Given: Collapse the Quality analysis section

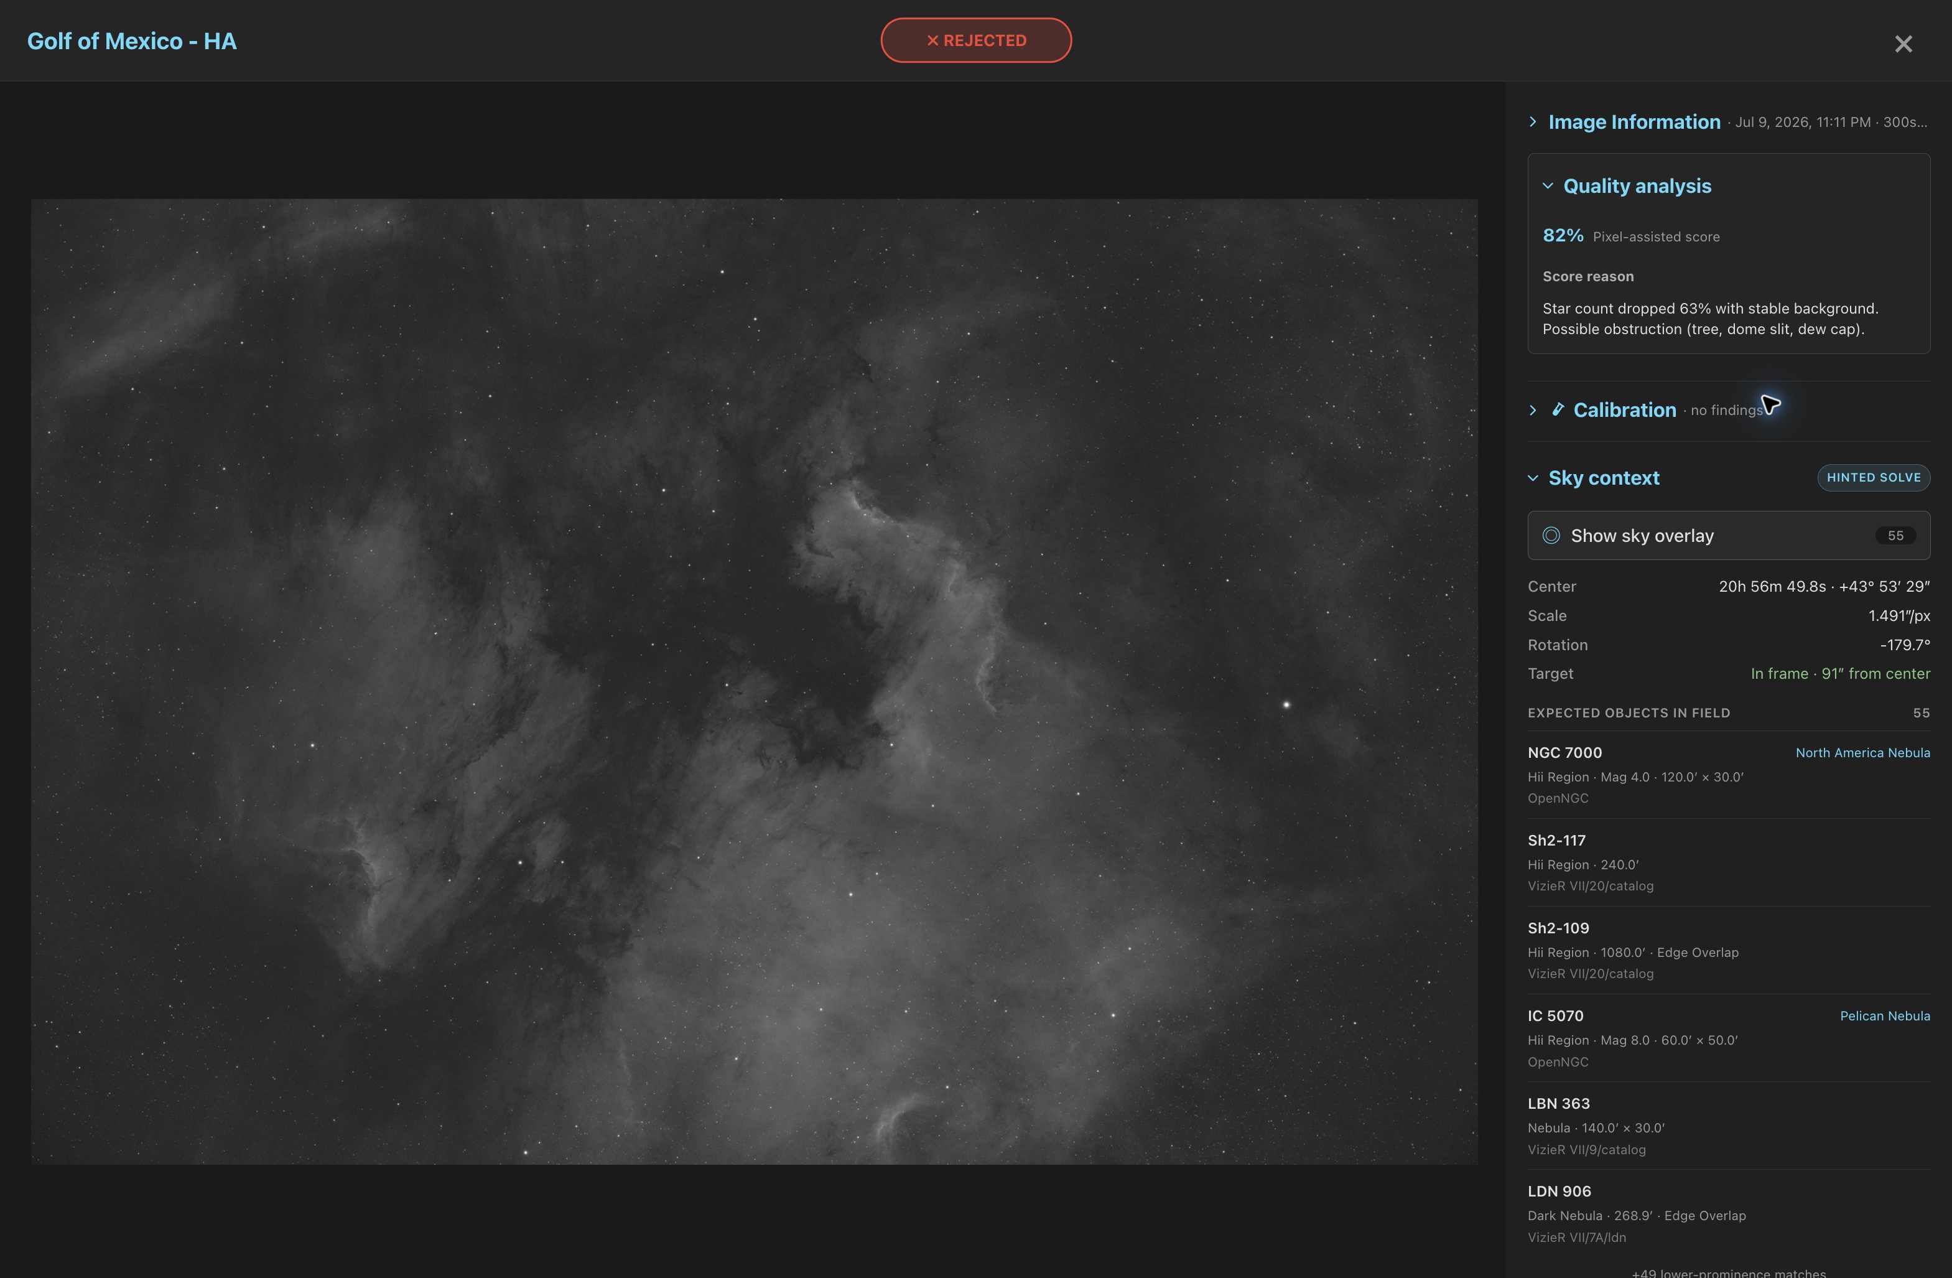Looking at the screenshot, I should click(1548, 186).
